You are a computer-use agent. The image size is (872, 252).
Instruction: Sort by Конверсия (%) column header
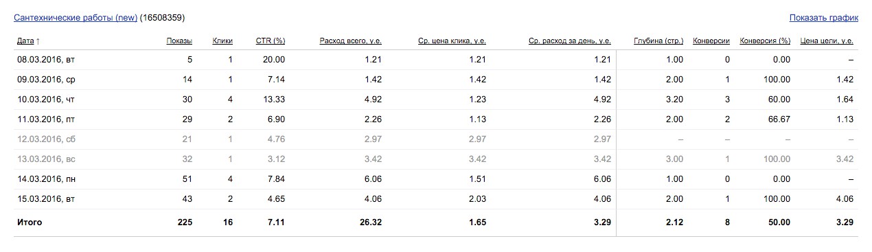click(x=765, y=41)
